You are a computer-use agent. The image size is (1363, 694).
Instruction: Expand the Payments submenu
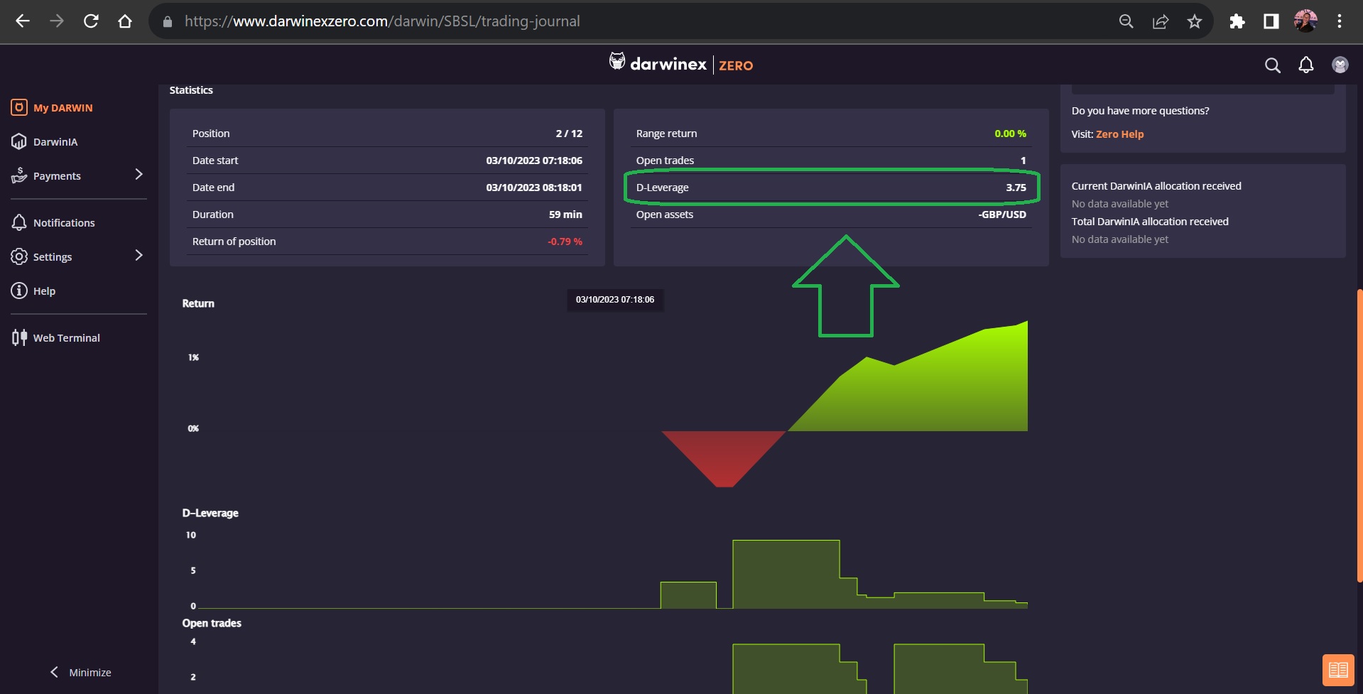tap(139, 175)
